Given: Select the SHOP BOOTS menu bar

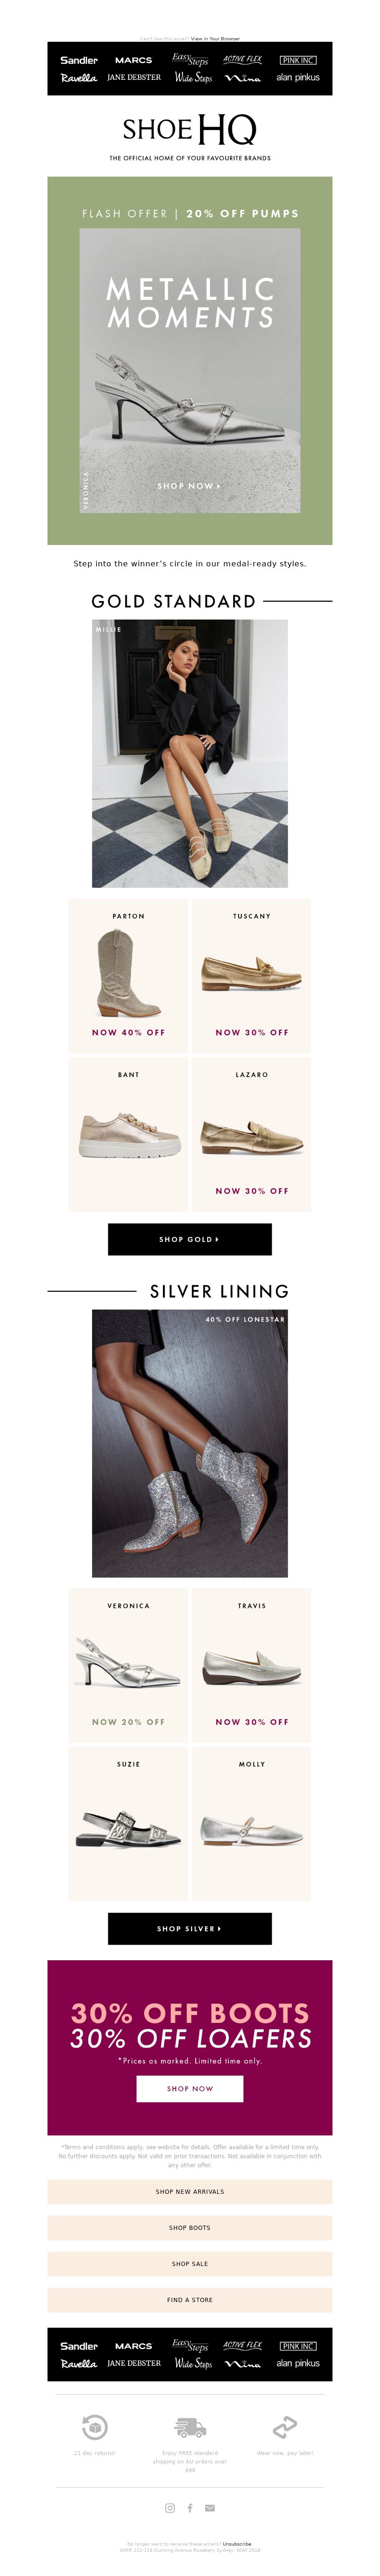Looking at the screenshot, I should (x=190, y=2227).
